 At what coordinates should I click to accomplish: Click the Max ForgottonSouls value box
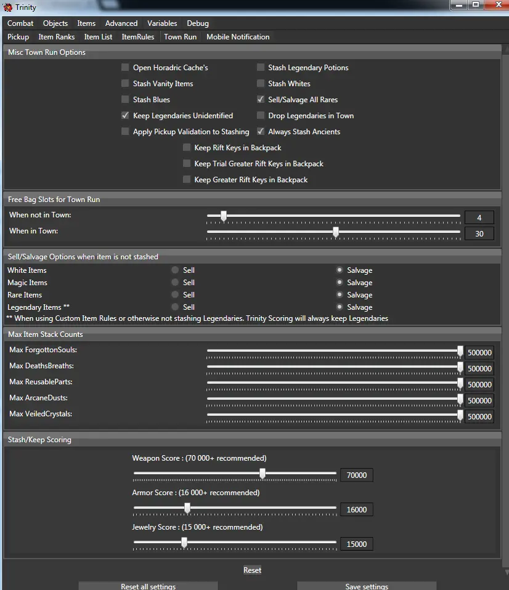coord(479,353)
